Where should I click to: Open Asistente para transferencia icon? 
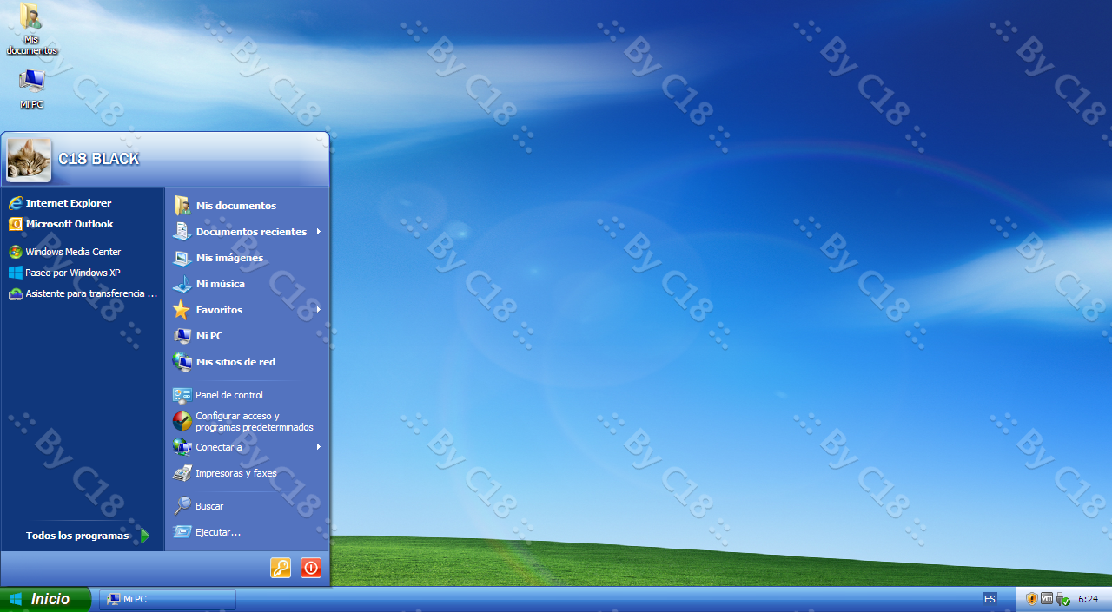pos(16,293)
